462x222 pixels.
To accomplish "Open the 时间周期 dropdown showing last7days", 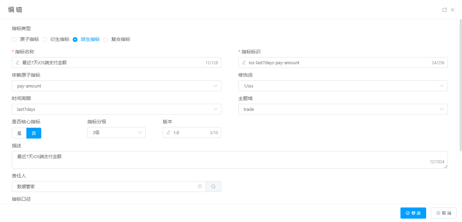I will 116,109.
